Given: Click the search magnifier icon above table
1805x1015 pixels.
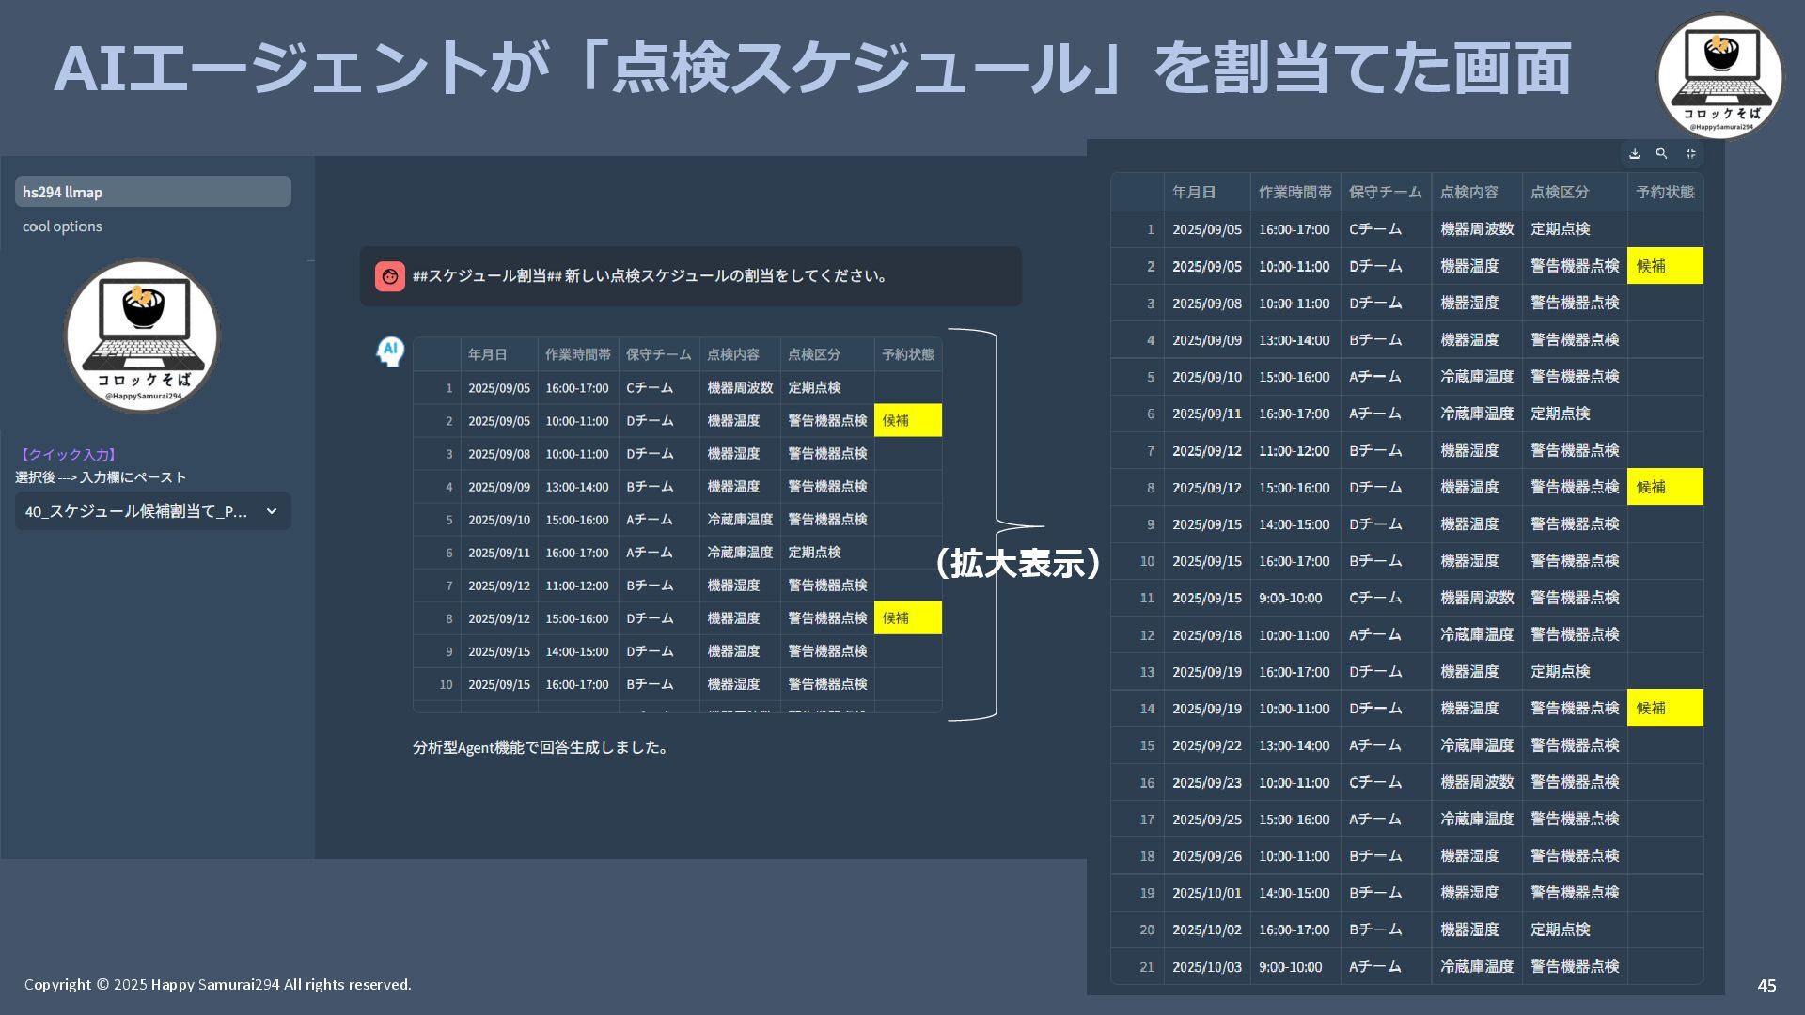Looking at the screenshot, I should click(1662, 153).
